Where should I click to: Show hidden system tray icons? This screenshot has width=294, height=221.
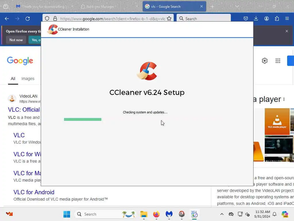222,214
